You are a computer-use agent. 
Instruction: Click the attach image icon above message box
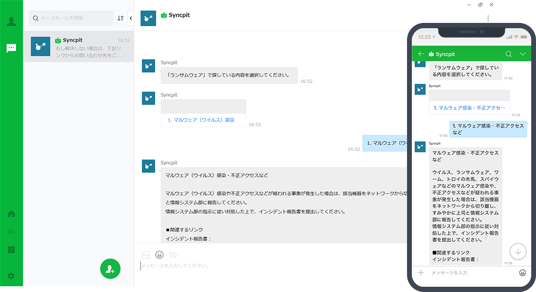[146, 255]
